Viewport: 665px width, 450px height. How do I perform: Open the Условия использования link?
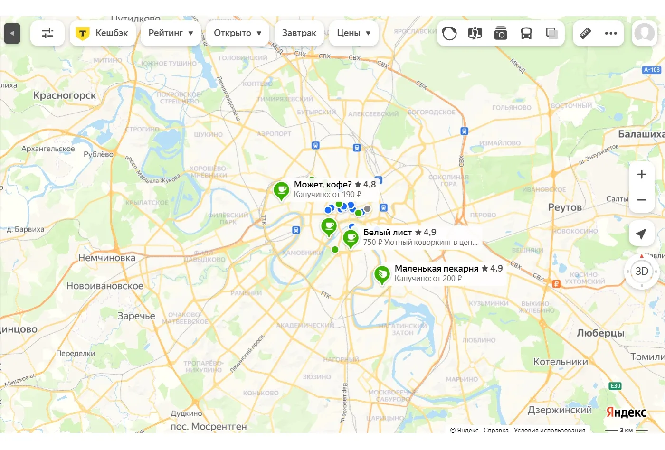550,430
